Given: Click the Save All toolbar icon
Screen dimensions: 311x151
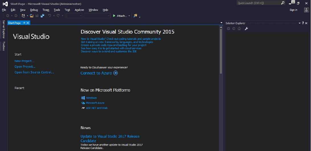Looking at the screenshot, I should (42, 16).
